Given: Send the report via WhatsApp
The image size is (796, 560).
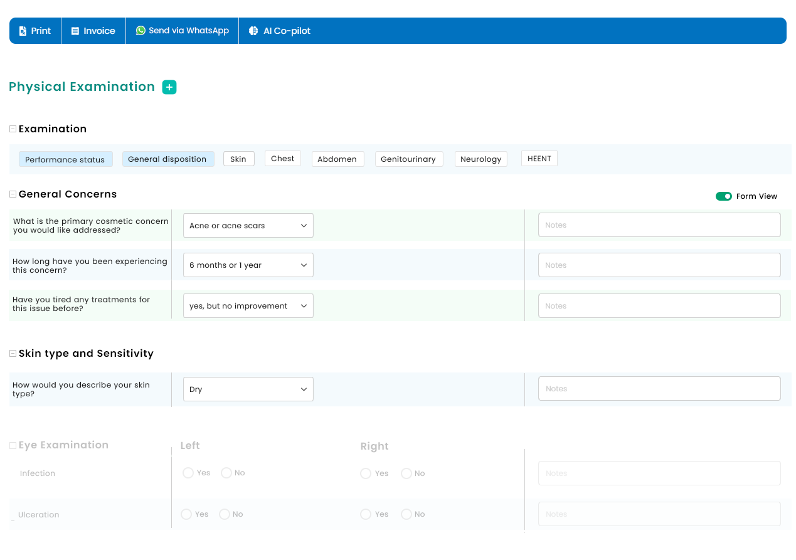Looking at the screenshot, I should coord(182,31).
